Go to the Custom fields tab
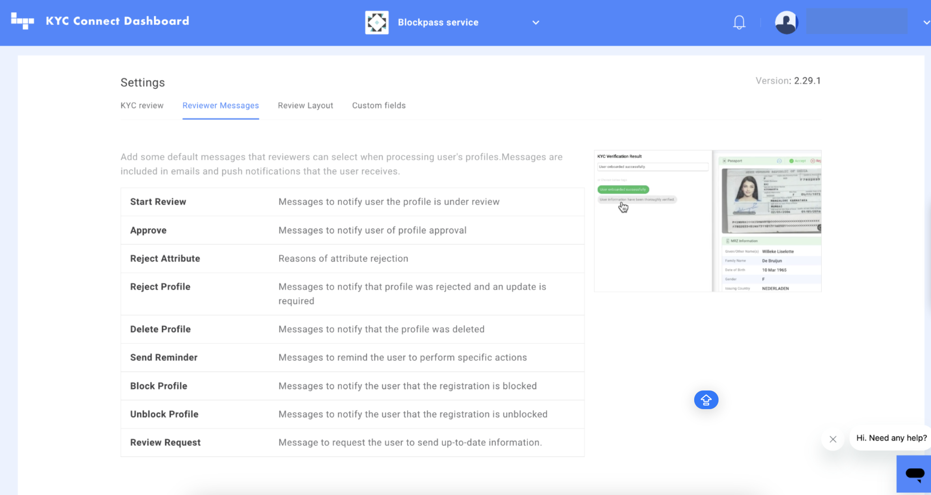 click(379, 105)
